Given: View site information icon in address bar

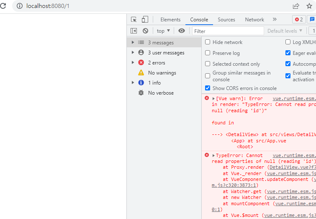Looking at the screenshot, I should tap(20, 6).
